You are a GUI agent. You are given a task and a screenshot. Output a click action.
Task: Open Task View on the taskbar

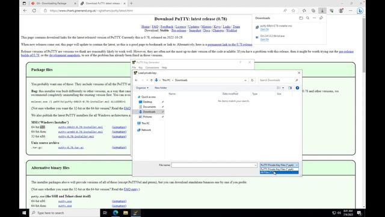coord(105,213)
